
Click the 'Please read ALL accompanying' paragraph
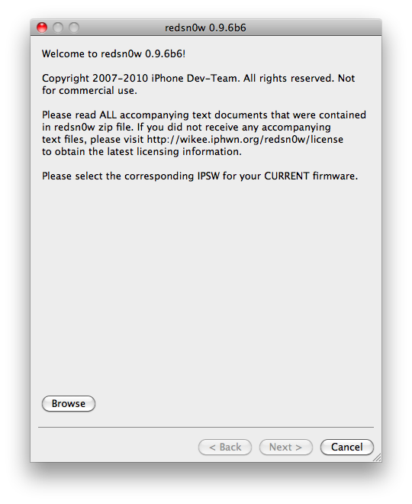204,133
